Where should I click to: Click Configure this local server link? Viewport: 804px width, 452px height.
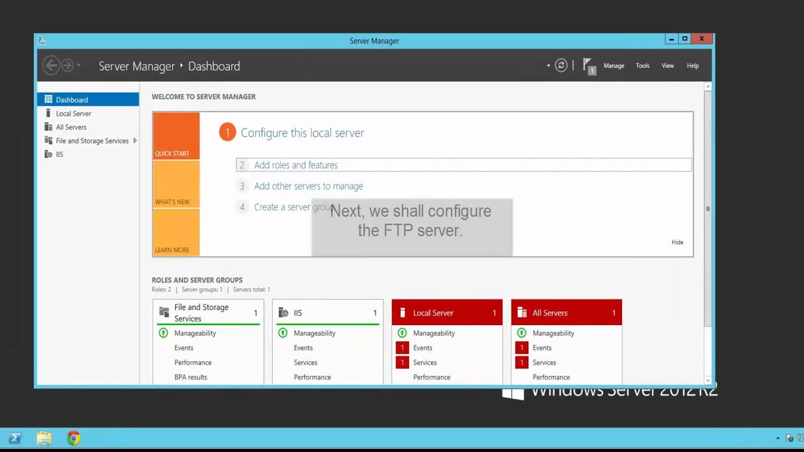coord(302,133)
